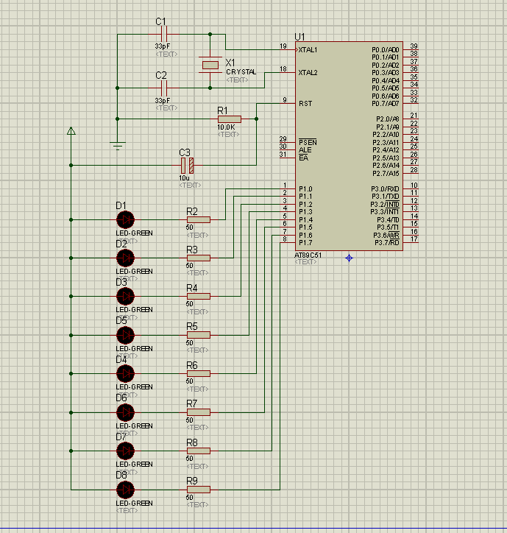Select capacitor C1 symbol

coord(164,35)
